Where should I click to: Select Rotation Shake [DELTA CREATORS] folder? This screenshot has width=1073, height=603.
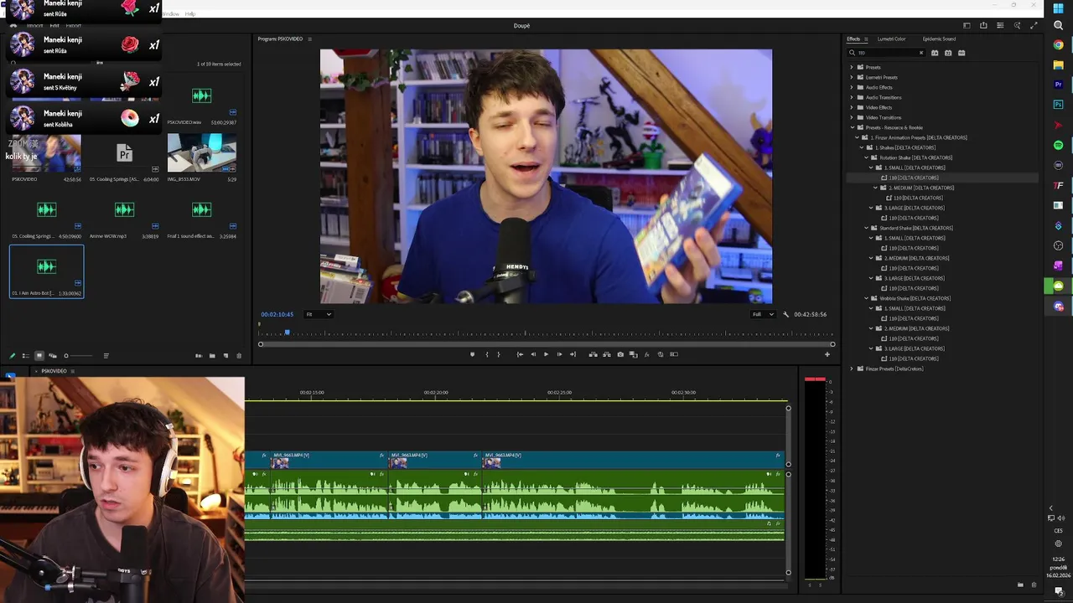click(x=916, y=157)
